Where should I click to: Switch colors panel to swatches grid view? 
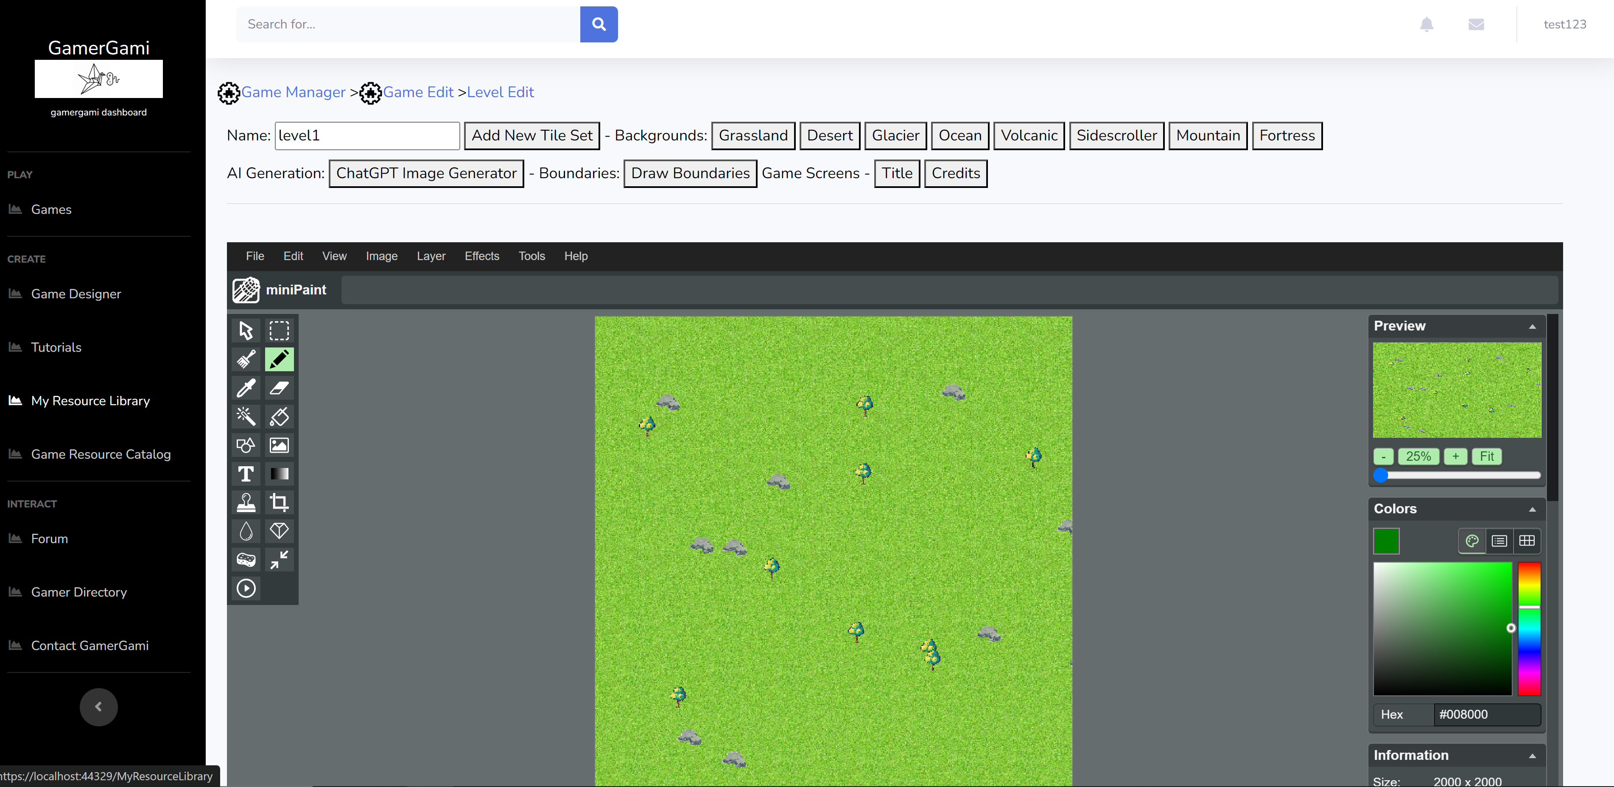click(1527, 541)
